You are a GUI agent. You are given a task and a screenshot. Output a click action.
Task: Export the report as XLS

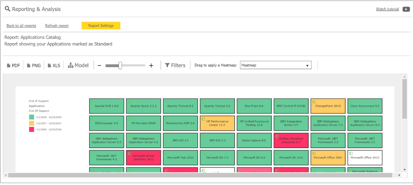tap(54, 65)
